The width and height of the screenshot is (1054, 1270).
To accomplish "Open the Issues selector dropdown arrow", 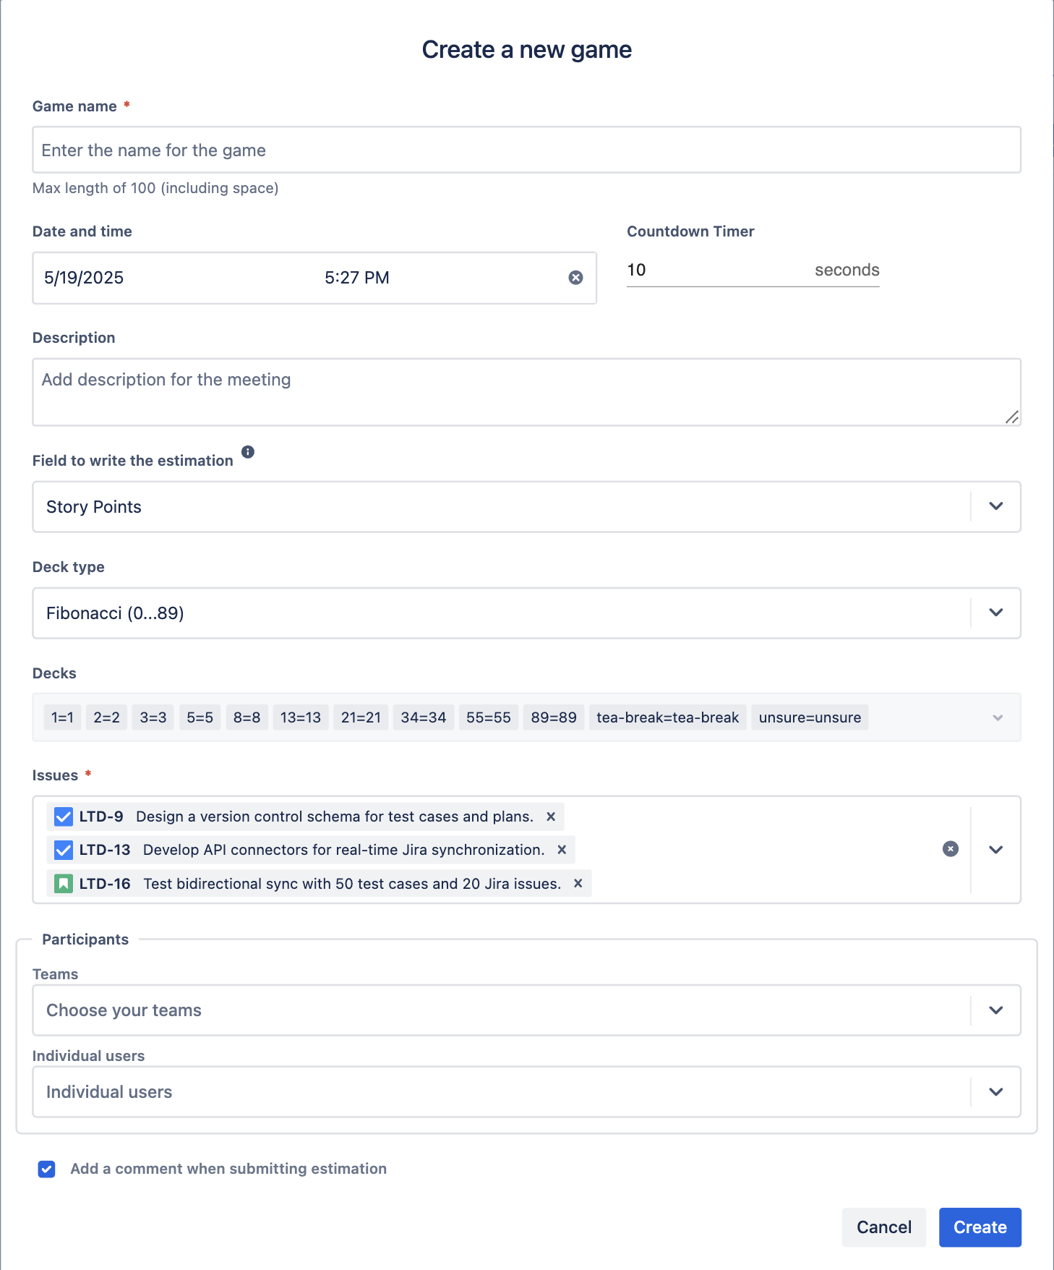I will coord(995,850).
